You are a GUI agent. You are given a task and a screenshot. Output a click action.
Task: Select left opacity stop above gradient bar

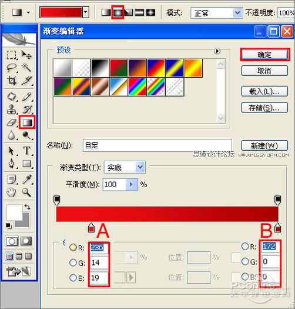tap(56, 201)
